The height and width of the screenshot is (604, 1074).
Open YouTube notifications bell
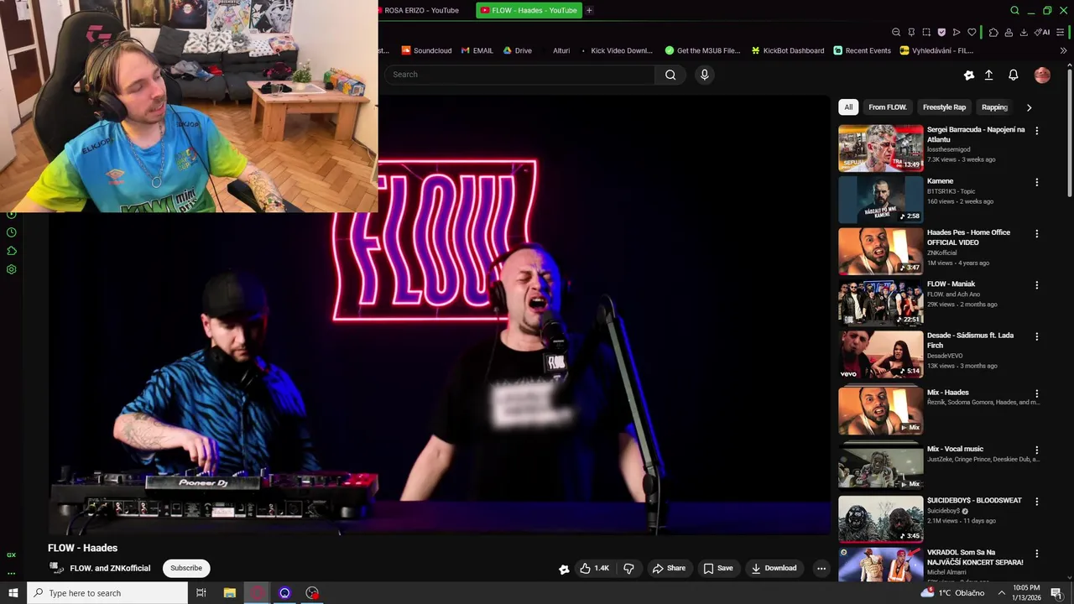[x=1013, y=75]
